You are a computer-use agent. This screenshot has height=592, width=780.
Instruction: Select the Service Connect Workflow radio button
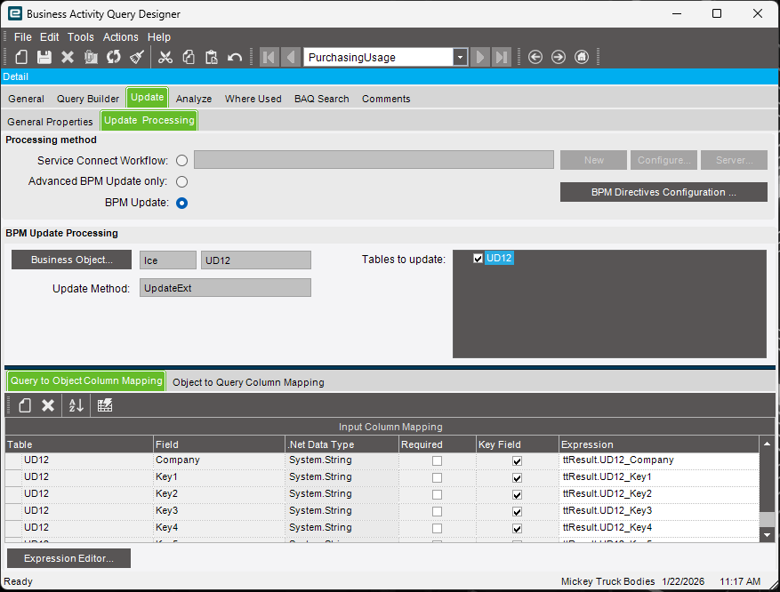pos(181,160)
